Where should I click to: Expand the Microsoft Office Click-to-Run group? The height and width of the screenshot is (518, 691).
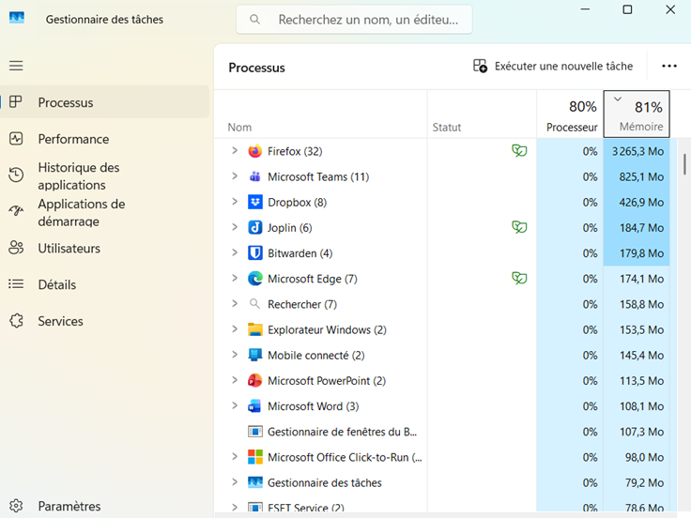(x=235, y=457)
